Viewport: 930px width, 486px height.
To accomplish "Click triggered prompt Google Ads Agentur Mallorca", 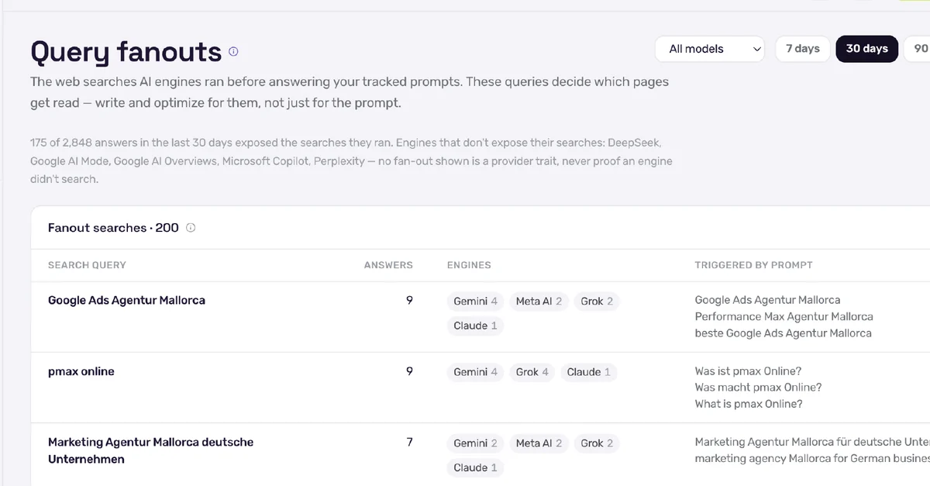I will 767,300.
